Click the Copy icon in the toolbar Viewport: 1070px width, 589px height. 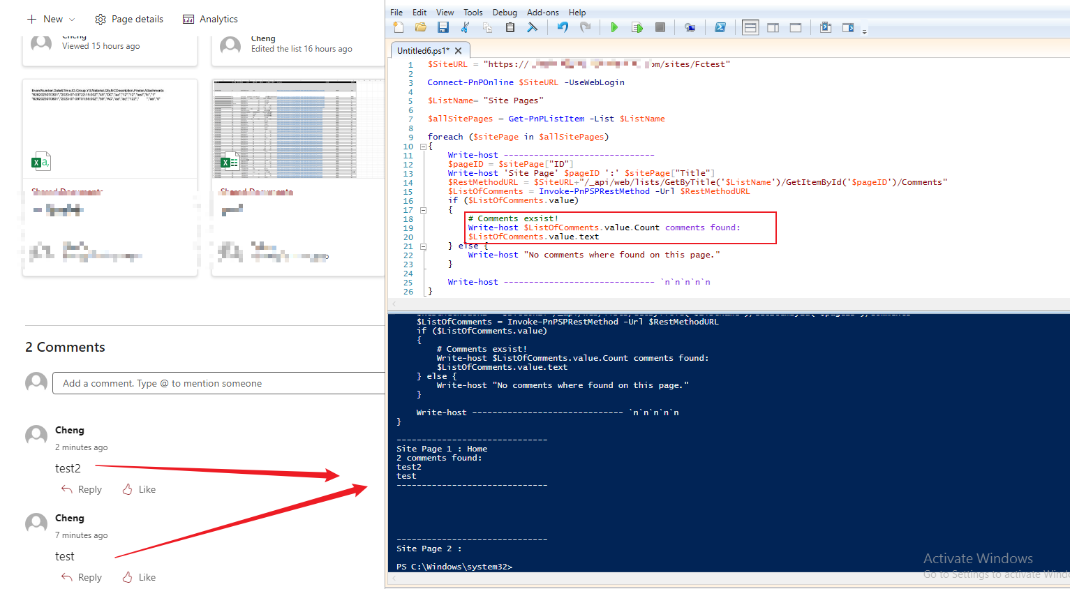click(488, 27)
